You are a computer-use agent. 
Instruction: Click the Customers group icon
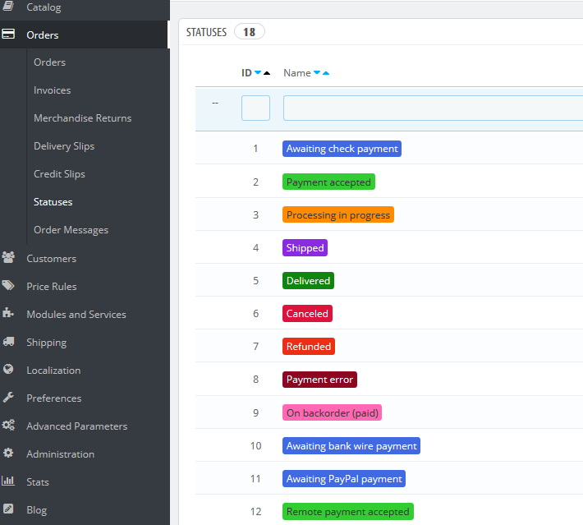[9, 258]
